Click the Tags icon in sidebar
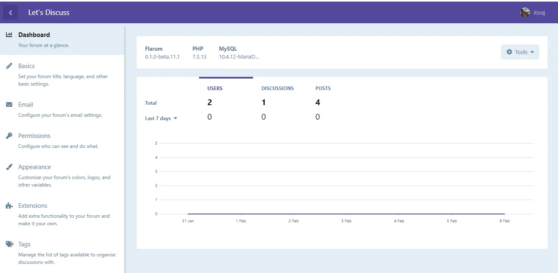The height and width of the screenshot is (273, 558). (10, 244)
